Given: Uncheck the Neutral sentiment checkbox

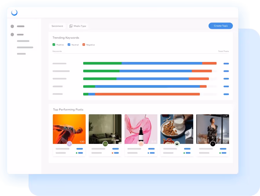Looking at the screenshot, I should click(x=69, y=45).
